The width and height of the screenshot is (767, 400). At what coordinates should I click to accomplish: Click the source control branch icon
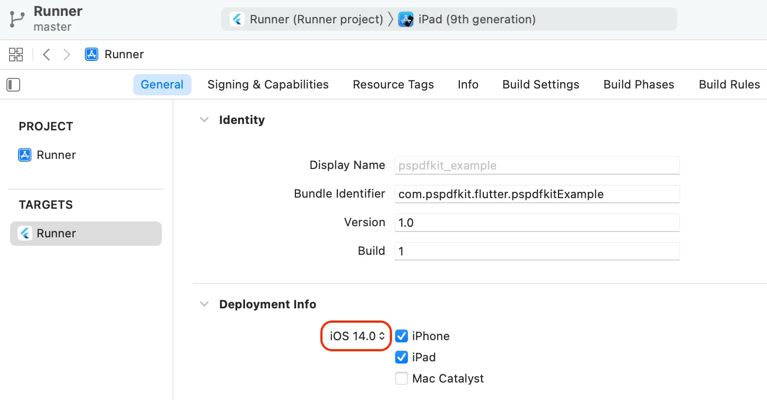(17, 19)
